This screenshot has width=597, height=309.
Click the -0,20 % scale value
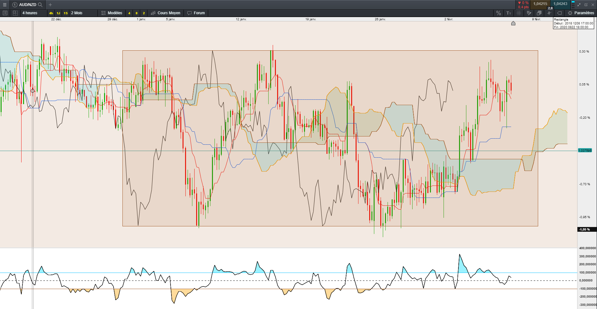pyautogui.click(x=585, y=118)
